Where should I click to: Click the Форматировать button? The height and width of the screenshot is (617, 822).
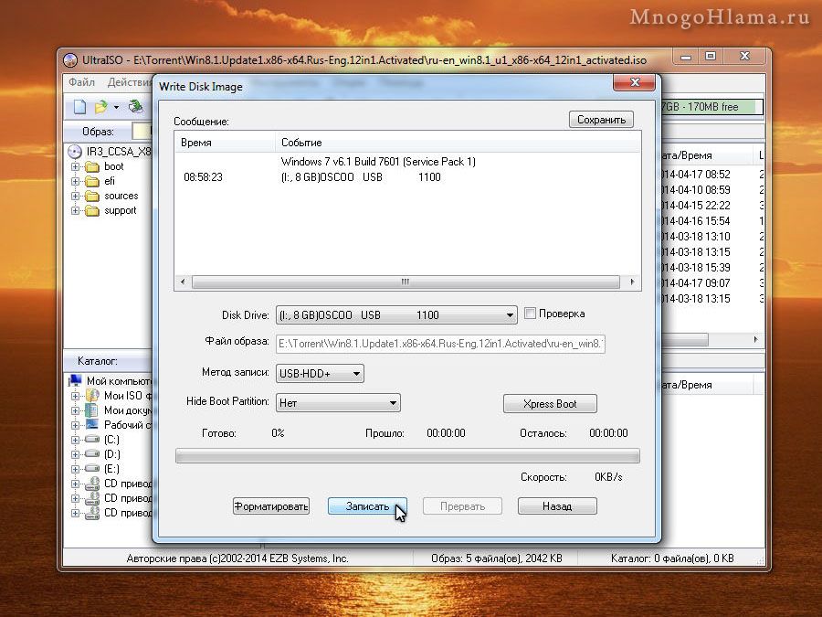coord(271,506)
